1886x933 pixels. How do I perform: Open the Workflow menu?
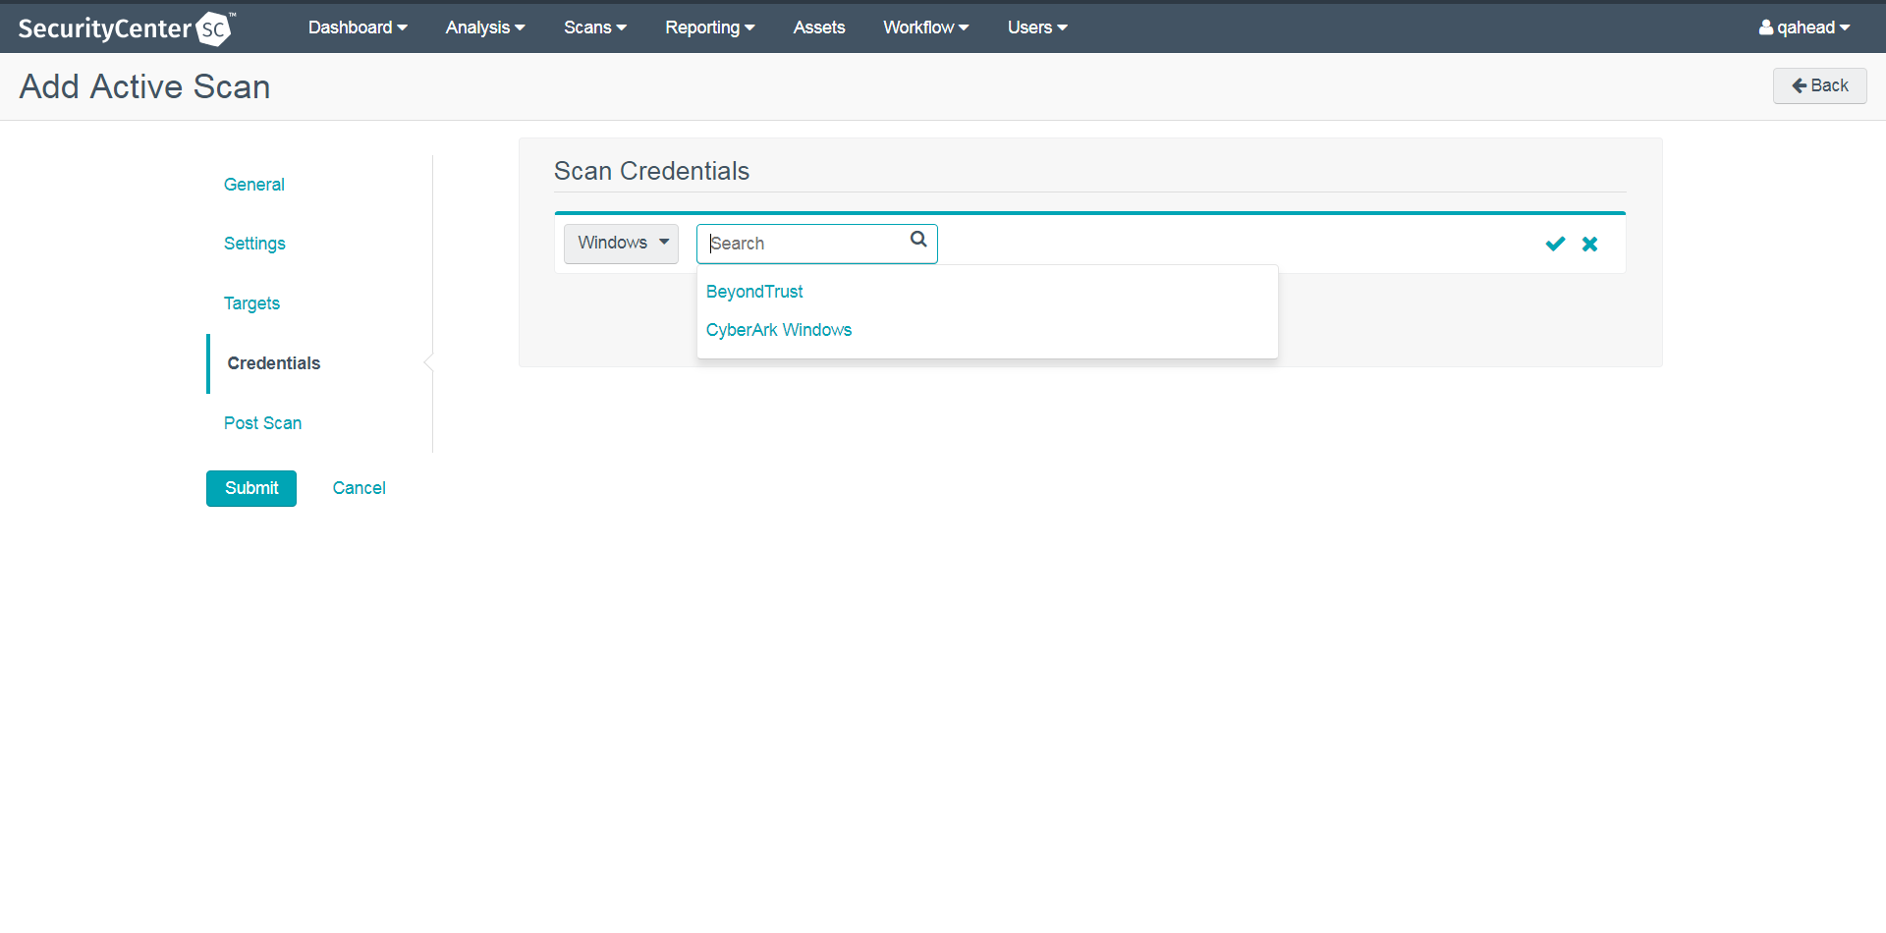click(x=925, y=27)
